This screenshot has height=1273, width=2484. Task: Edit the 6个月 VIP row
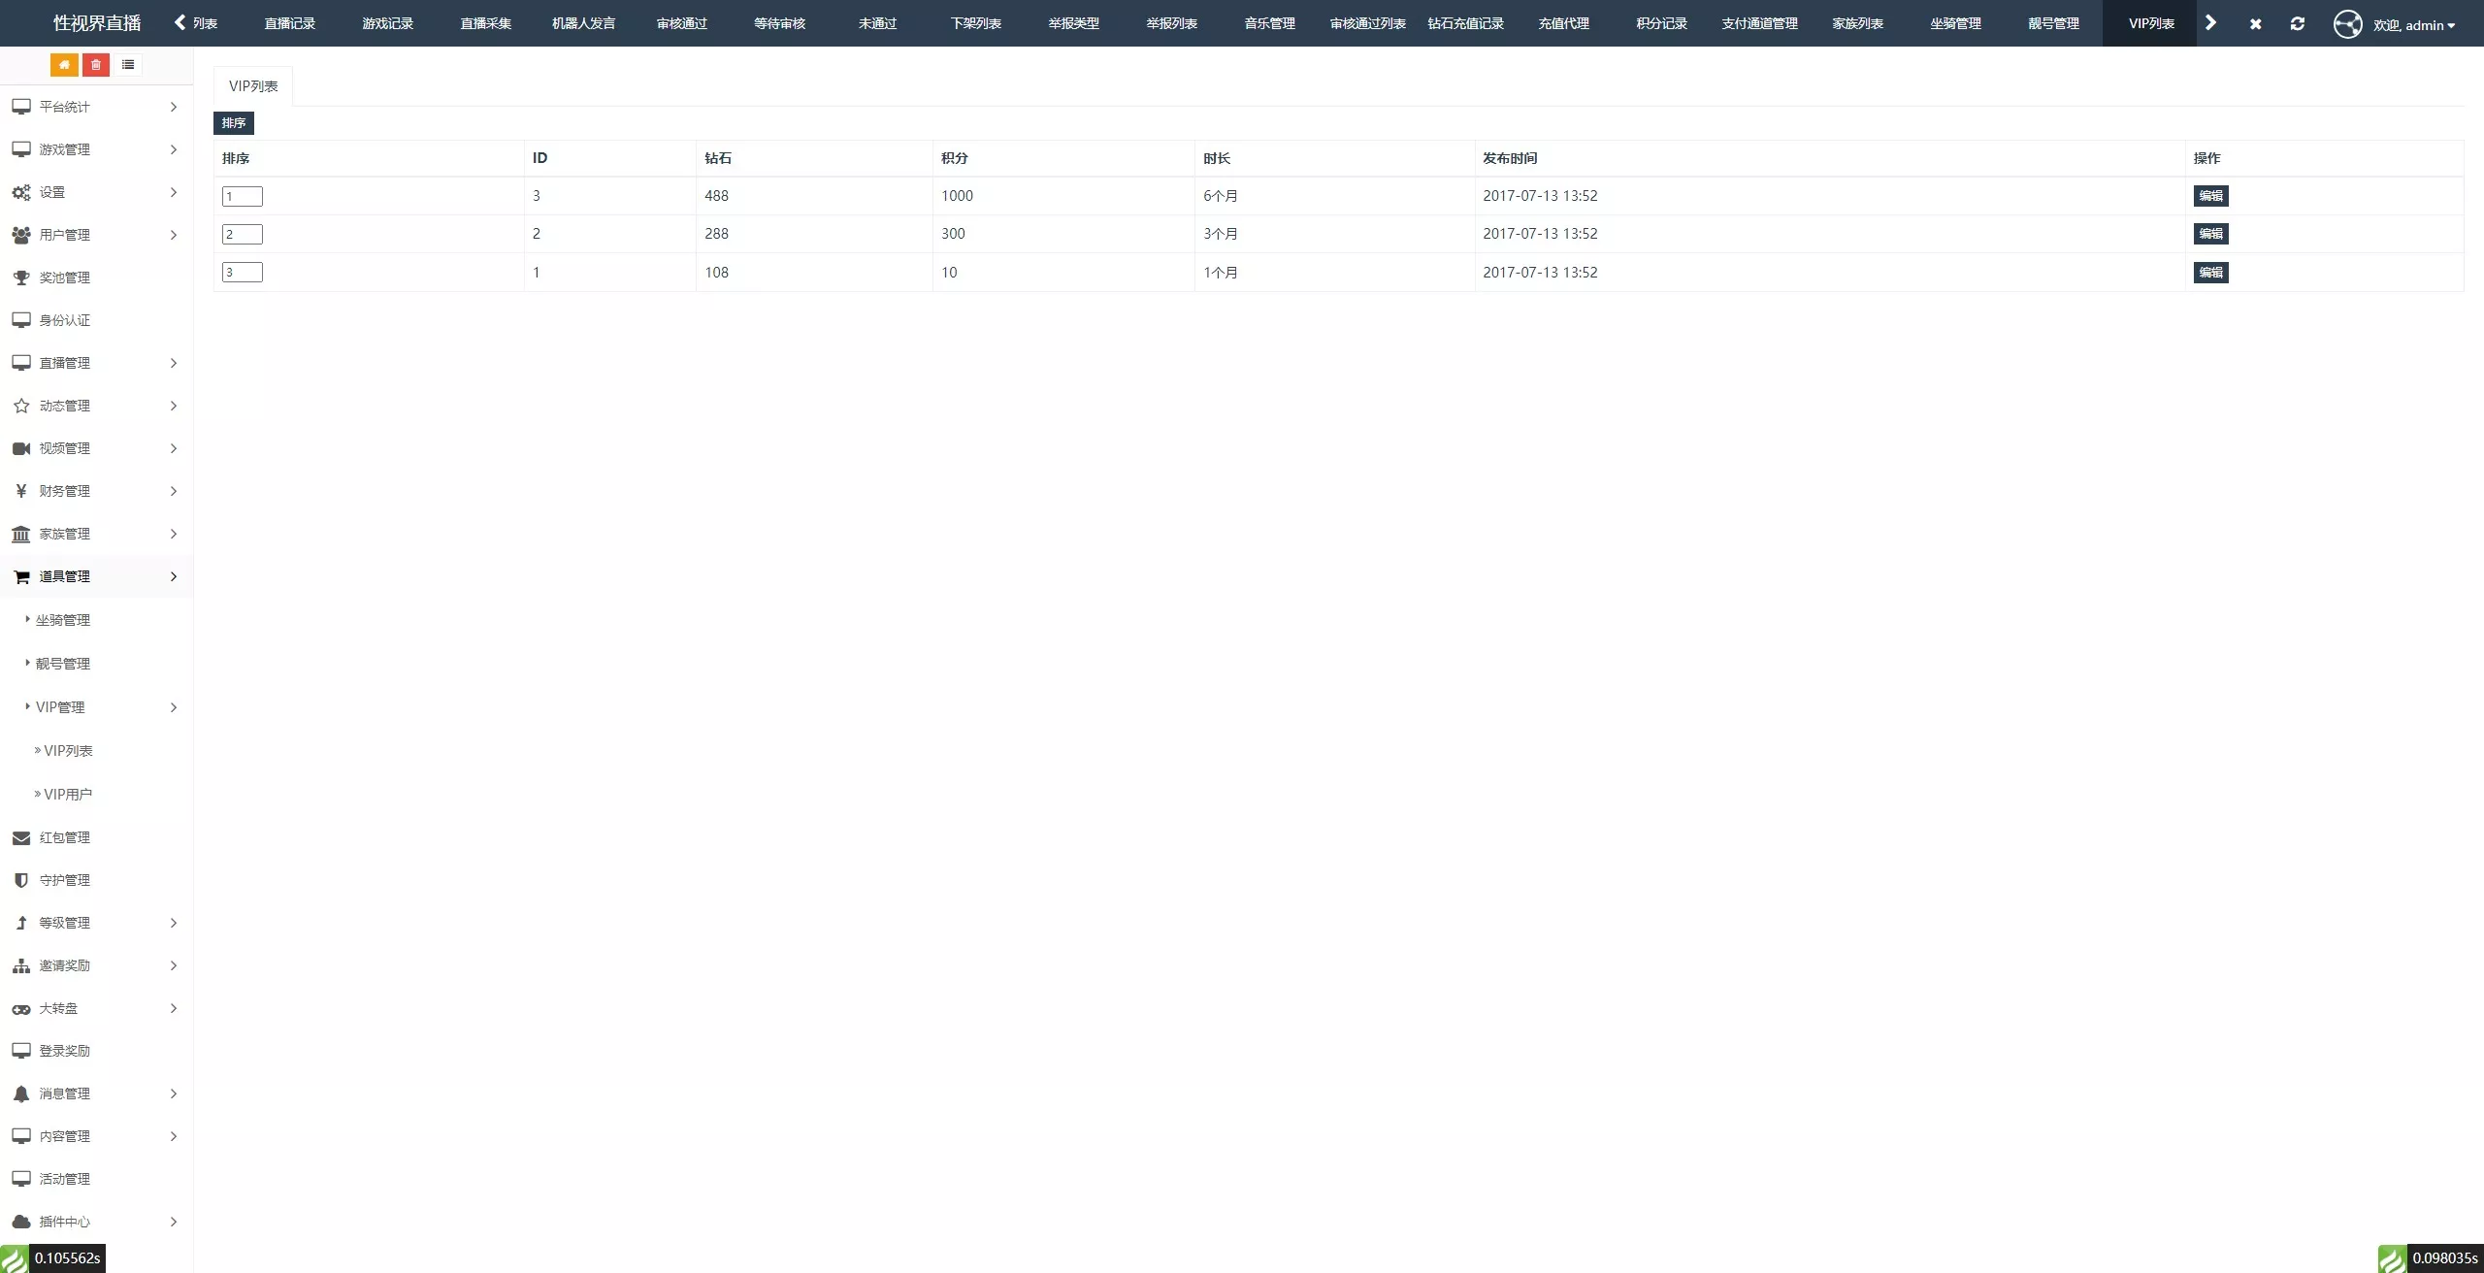pyautogui.click(x=2210, y=196)
